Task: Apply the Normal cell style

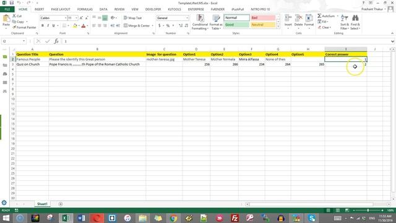Action: click(x=236, y=18)
